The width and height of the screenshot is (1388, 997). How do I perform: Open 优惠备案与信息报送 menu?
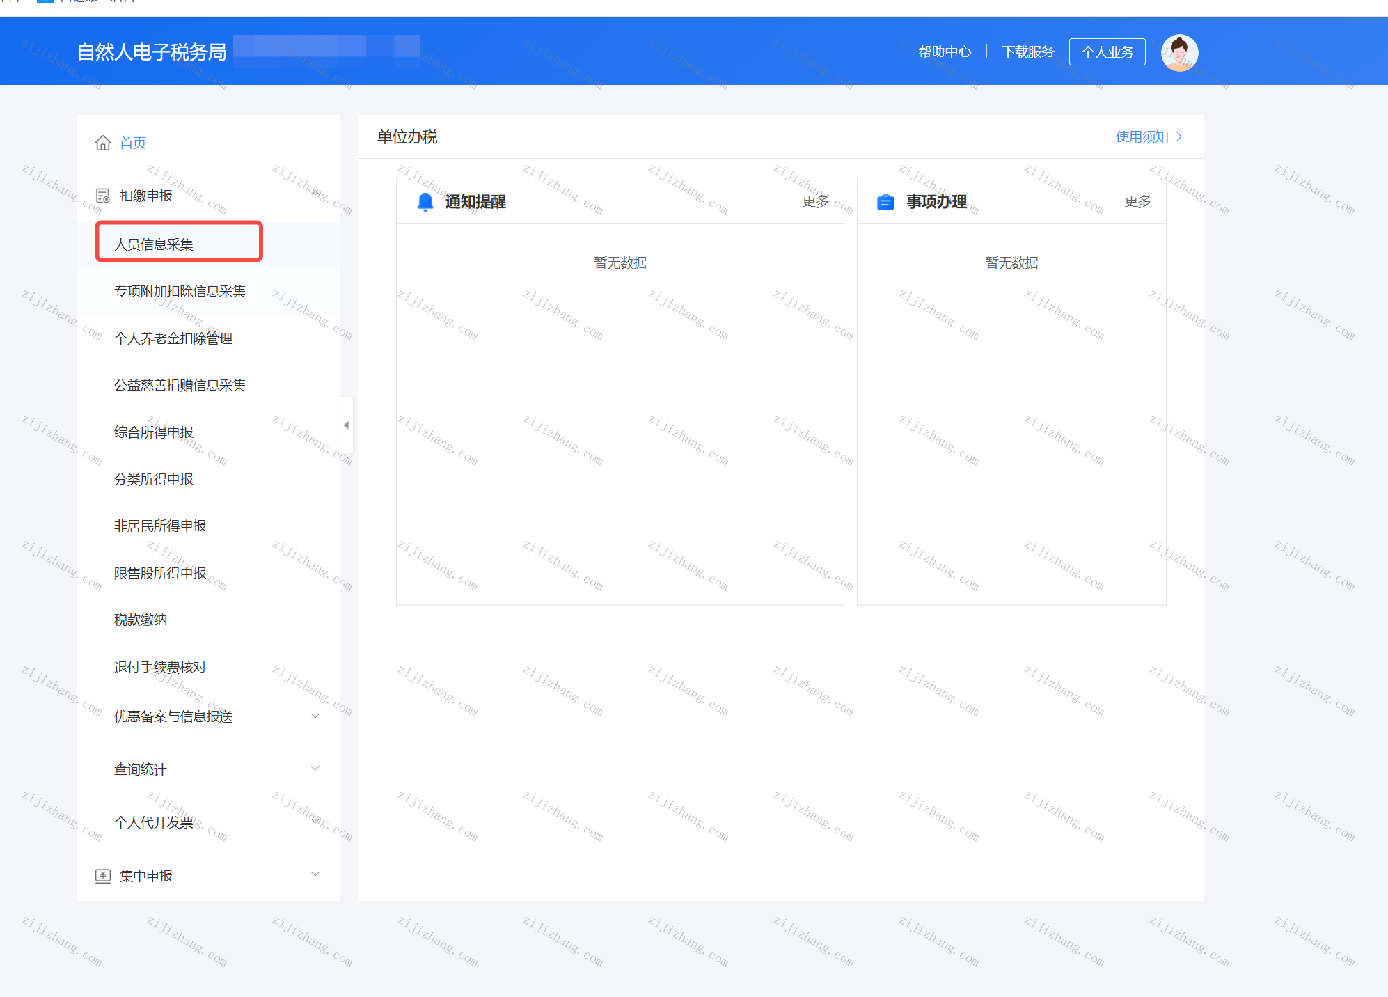click(173, 716)
